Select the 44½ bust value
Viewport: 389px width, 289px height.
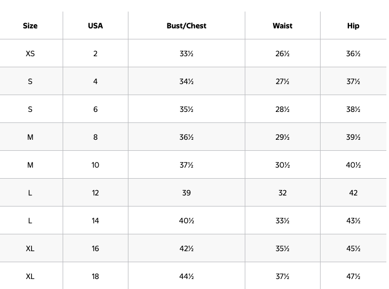[186, 276]
